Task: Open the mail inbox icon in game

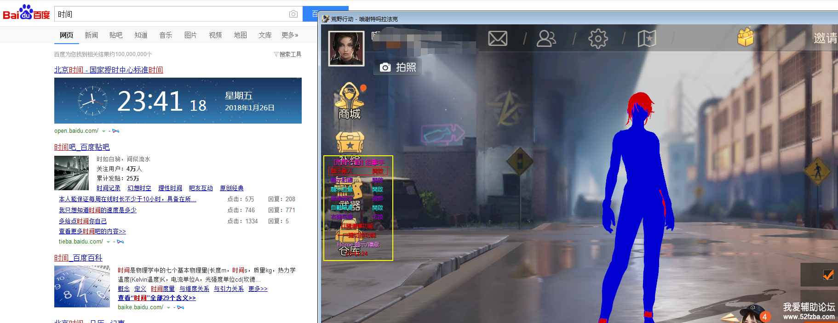Action: click(x=498, y=39)
